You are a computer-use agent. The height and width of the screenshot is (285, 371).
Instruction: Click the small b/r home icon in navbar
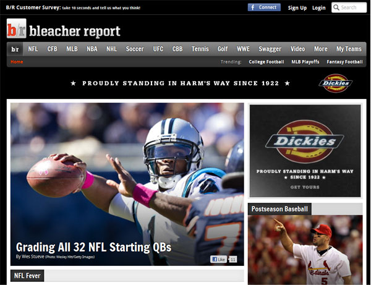coord(15,49)
